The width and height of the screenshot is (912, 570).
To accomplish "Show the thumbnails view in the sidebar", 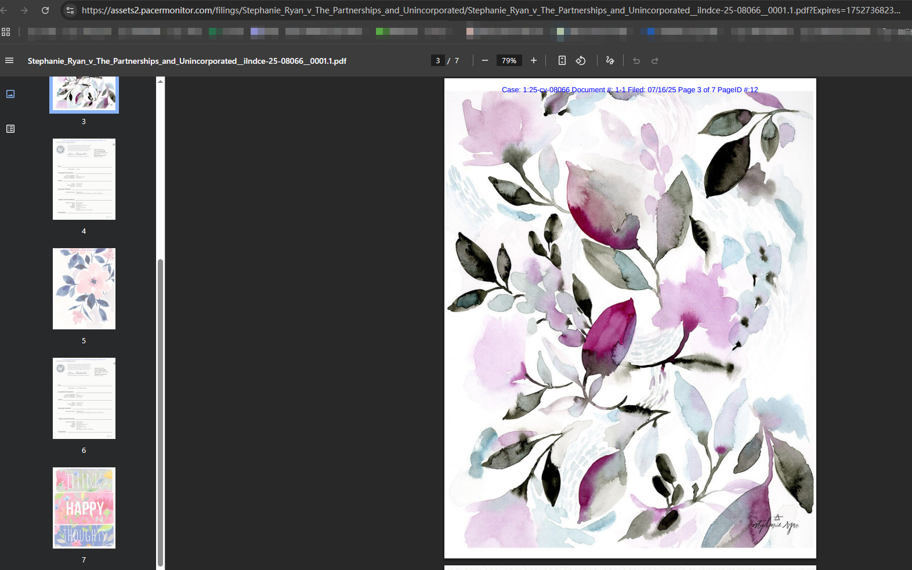I will tap(10, 94).
